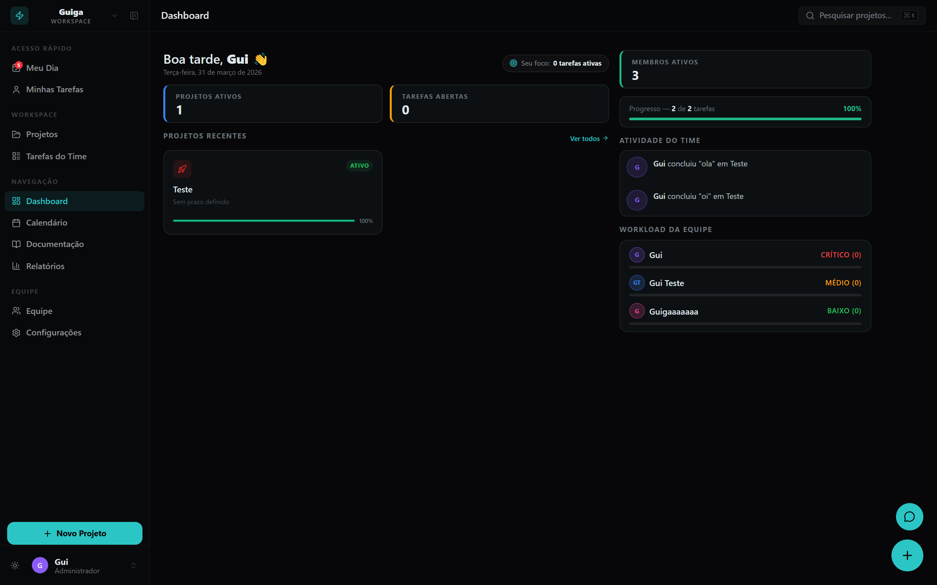Screen dimensions: 937x585
Task: Click the floating plus action button
Action: pyautogui.click(x=907, y=556)
